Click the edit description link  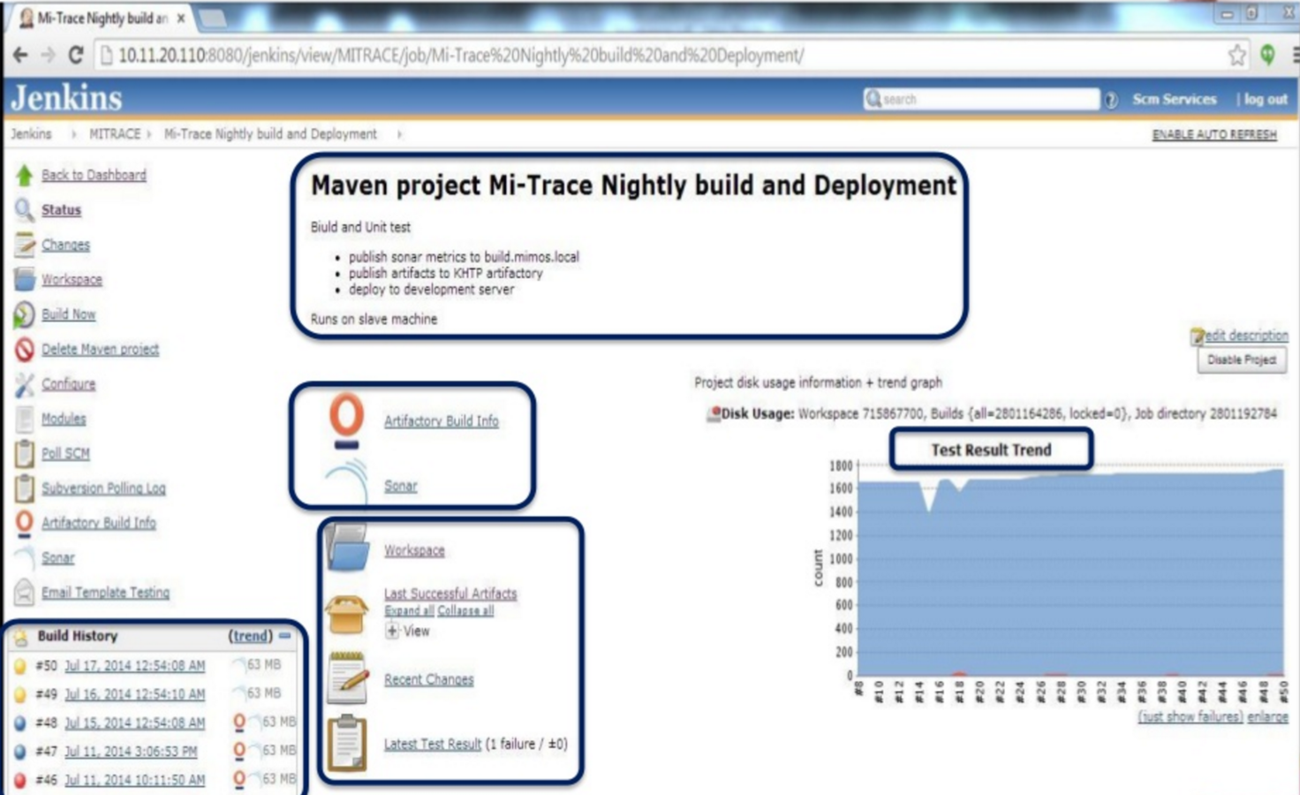click(1246, 335)
